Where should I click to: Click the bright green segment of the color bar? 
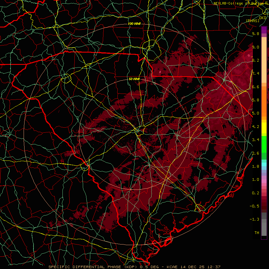(264, 144)
